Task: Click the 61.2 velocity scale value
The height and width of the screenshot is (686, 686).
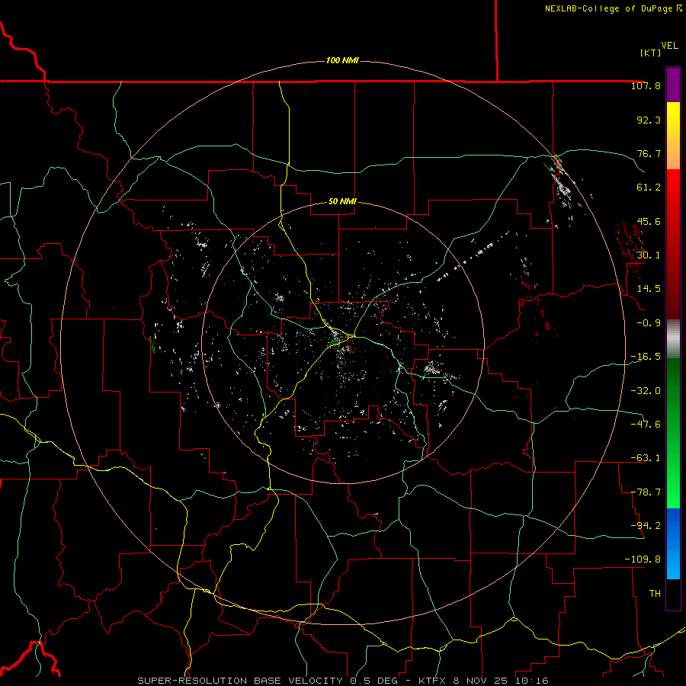Action: [649, 188]
